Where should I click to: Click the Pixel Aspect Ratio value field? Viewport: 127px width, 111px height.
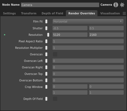coord(88,41)
